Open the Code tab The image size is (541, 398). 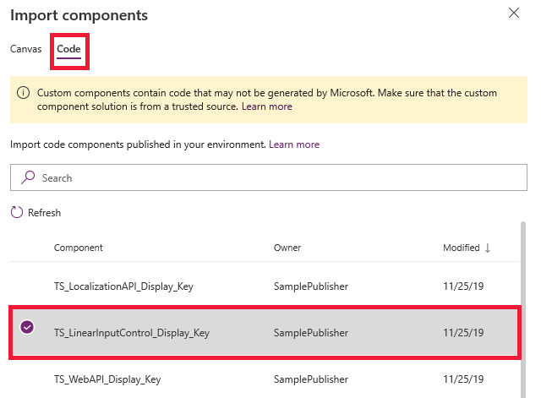68,49
